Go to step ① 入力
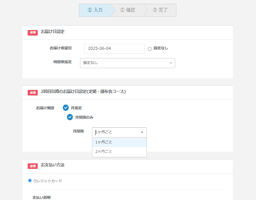The image size is (256, 200). [x=95, y=10]
